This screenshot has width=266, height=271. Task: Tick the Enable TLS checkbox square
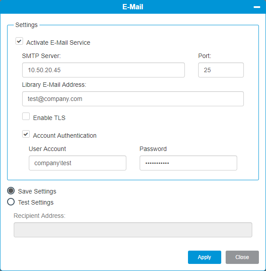click(x=26, y=116)
